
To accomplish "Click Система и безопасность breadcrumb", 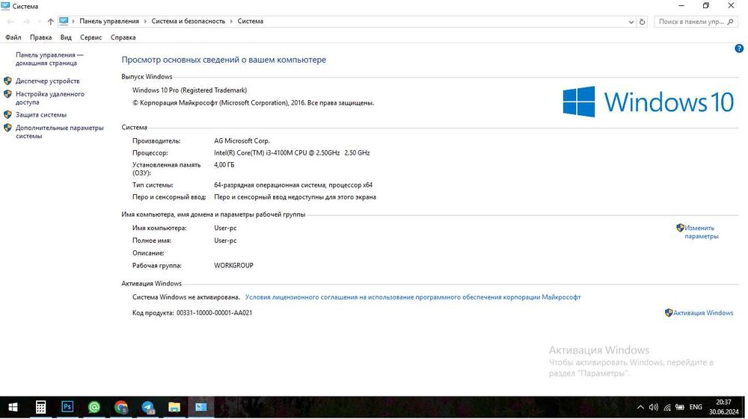I will (188, 21).
